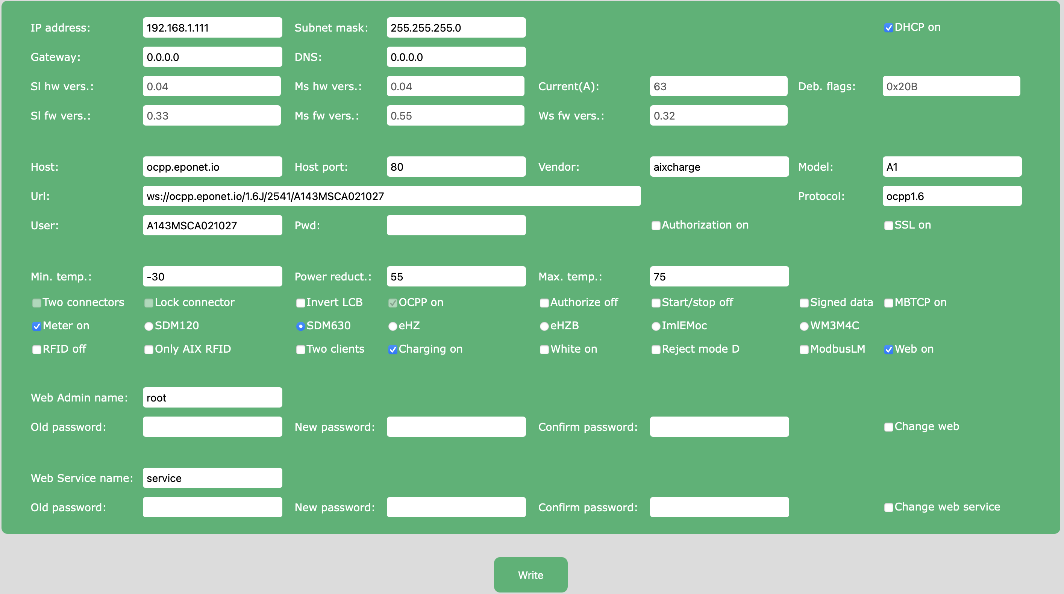
Task: Choose the ImlEMoc radio option
Action: [655, 326]
